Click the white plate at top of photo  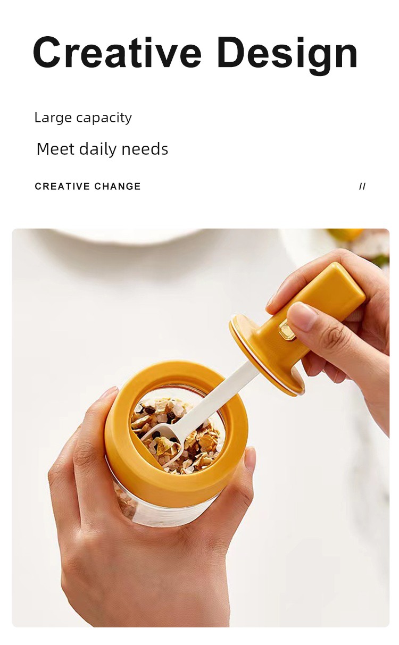tap(133, 236)
